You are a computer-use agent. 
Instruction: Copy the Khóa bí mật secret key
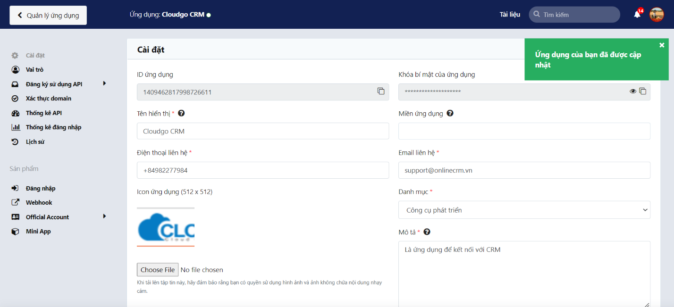pyautogui.click(x=644, y=91)
